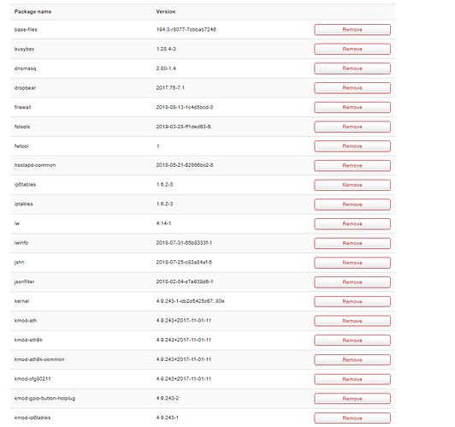Remove the kernel package
This screenshot has height=427, width=455.
[352, 301]
